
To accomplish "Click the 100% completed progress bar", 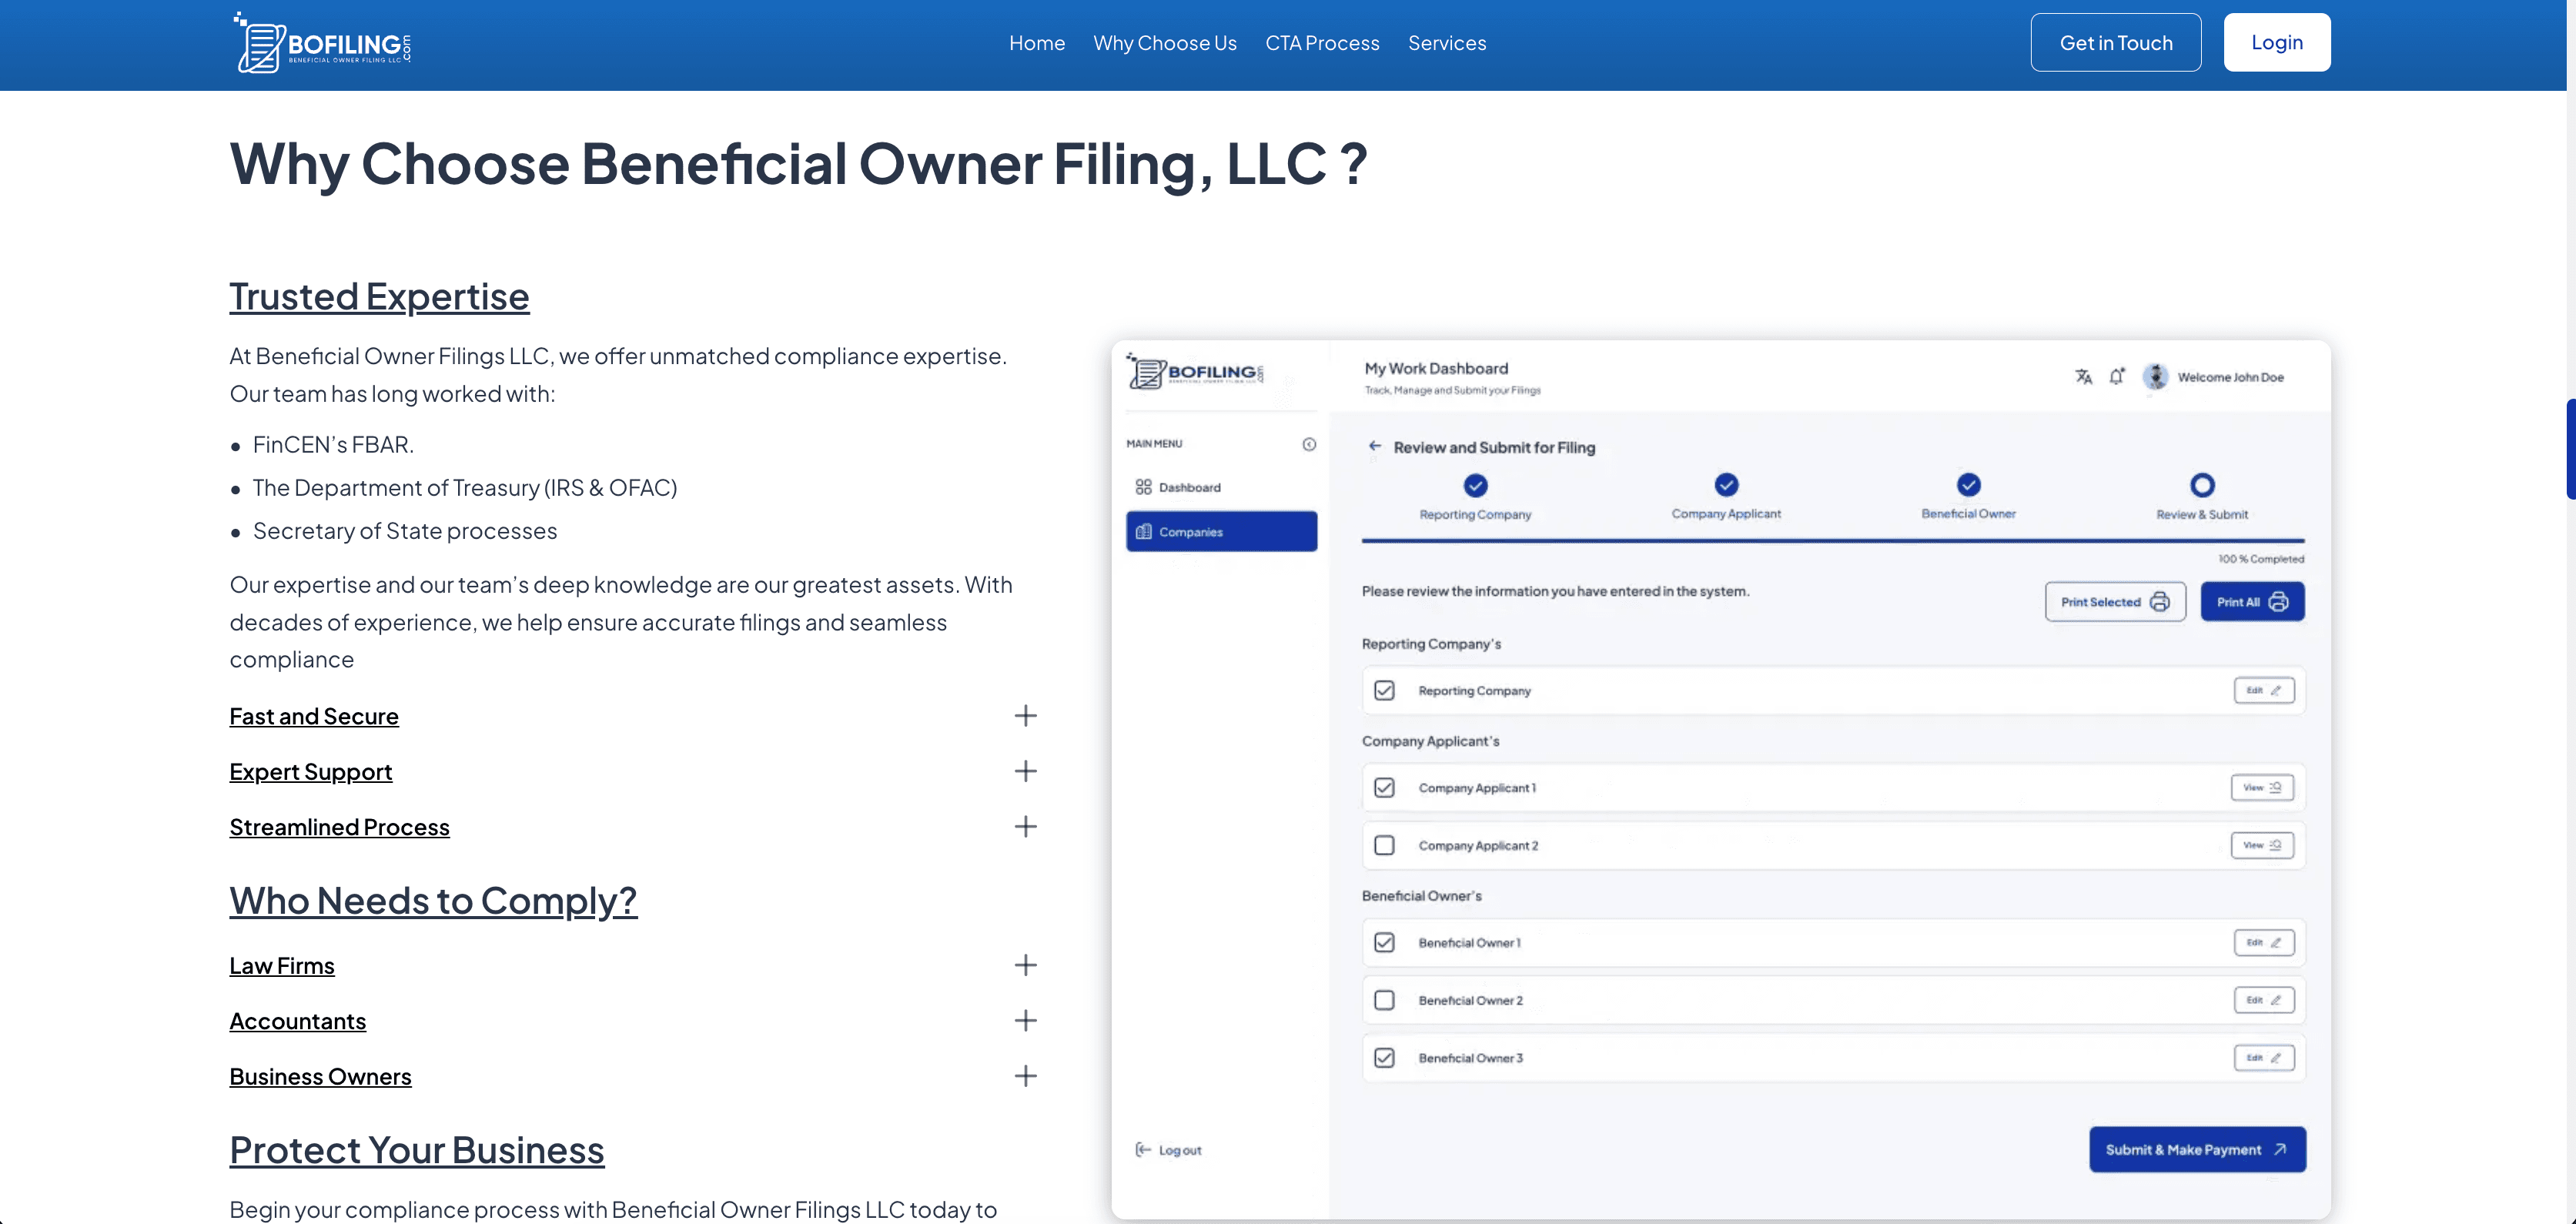I will (1833, 540).
